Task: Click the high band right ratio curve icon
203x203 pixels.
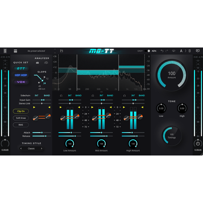Action: click(140, 117)
